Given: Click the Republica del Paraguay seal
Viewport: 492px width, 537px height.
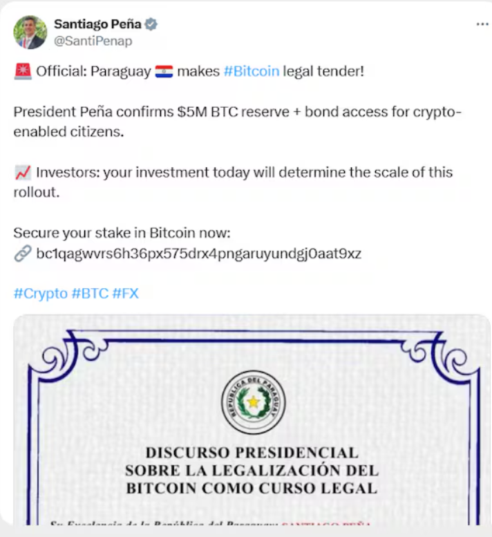Looking at the screenshot, I should 254,402.
